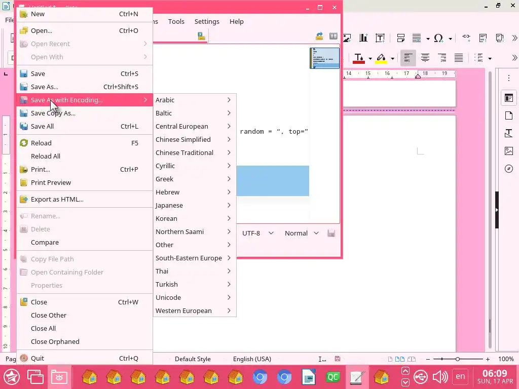Click the Insert Page Break icon
This screenshot has width=519, height=389.
point(400,38)
